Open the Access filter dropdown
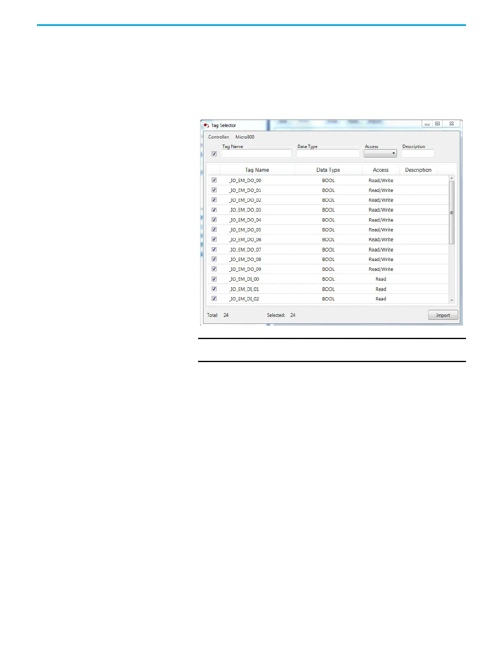The image size is (503, 651). tap(380, 153)
